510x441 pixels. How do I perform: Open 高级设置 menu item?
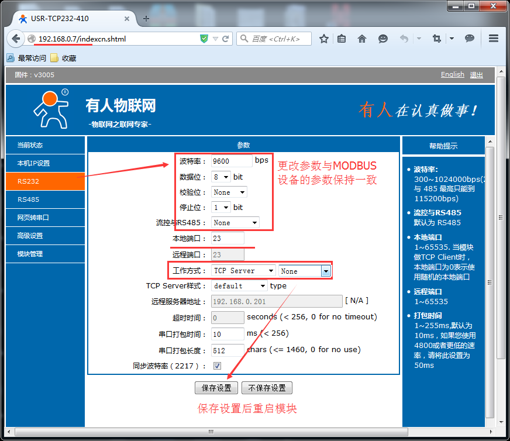pos(45,236)
